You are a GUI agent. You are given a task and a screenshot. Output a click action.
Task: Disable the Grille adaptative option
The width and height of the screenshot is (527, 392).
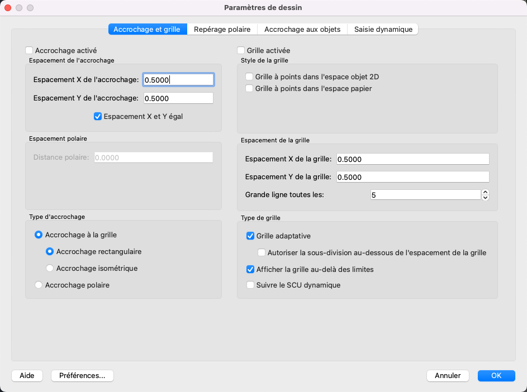(250, 236)
